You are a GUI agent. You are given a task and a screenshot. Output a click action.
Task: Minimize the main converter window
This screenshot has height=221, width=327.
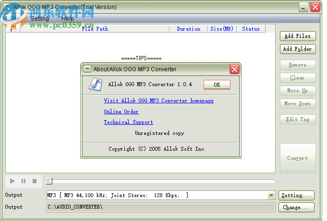point(303,7)
